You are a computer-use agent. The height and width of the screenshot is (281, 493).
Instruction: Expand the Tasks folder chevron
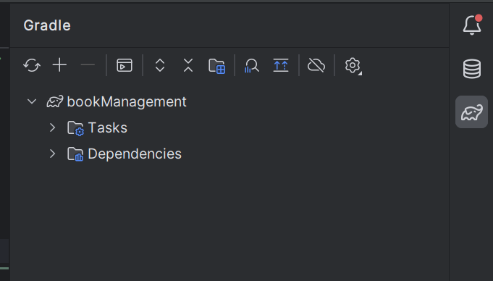tap(53, 127)
